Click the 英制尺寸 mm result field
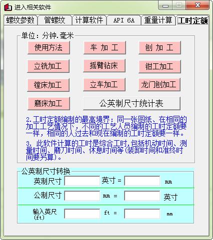 coord(142,181)
